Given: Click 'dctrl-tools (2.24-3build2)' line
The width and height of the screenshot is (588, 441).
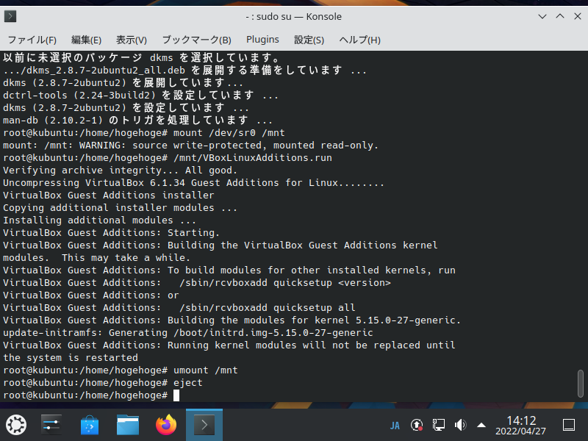Looking at the screenshot, I should click(140, 96).
